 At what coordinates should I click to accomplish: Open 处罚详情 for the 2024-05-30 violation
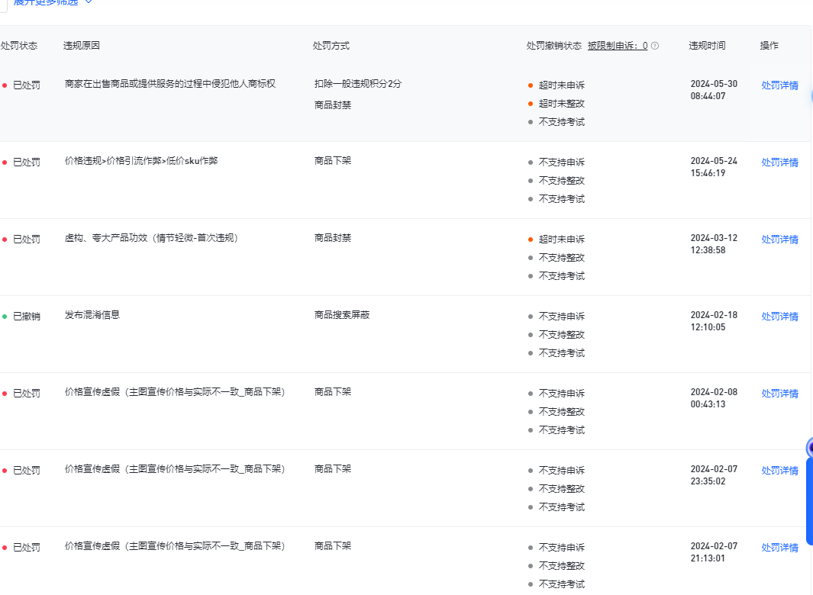(x=779, y=85)
